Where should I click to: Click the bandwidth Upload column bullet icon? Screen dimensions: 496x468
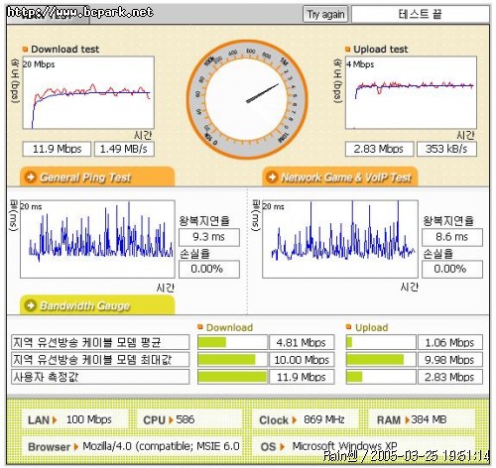pos(348,327)
